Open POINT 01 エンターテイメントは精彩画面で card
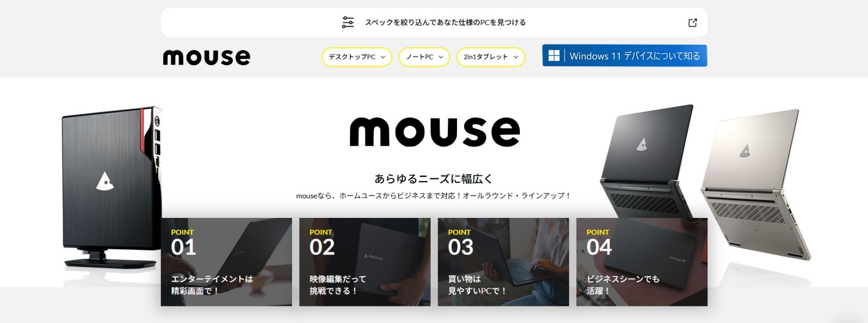Screen dimensions: 868x323 coord(226,262)
